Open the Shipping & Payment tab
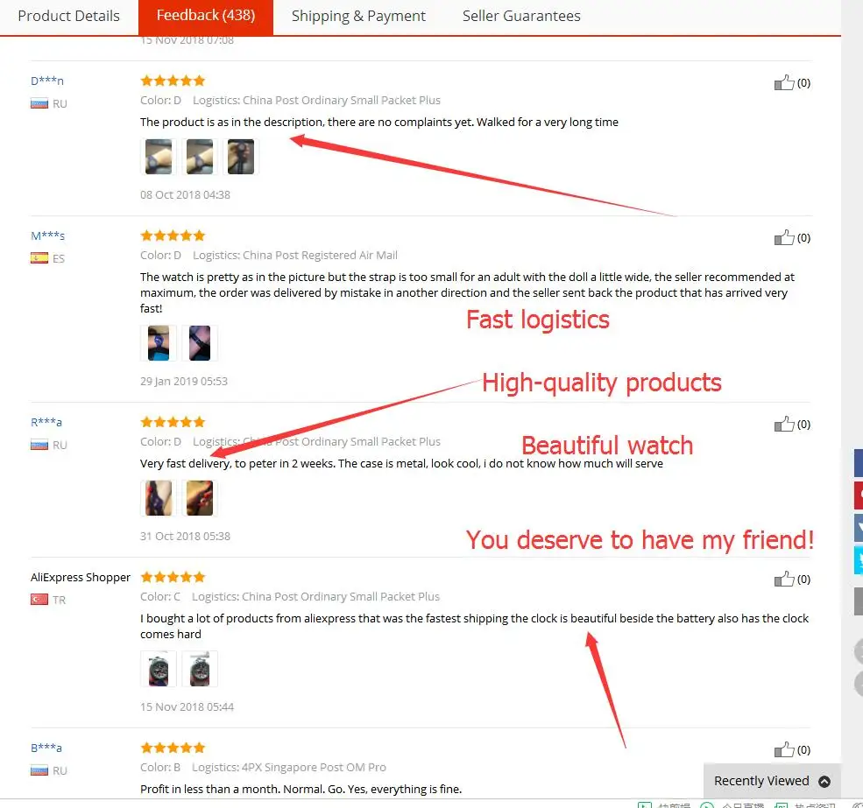 click(358, 16)
